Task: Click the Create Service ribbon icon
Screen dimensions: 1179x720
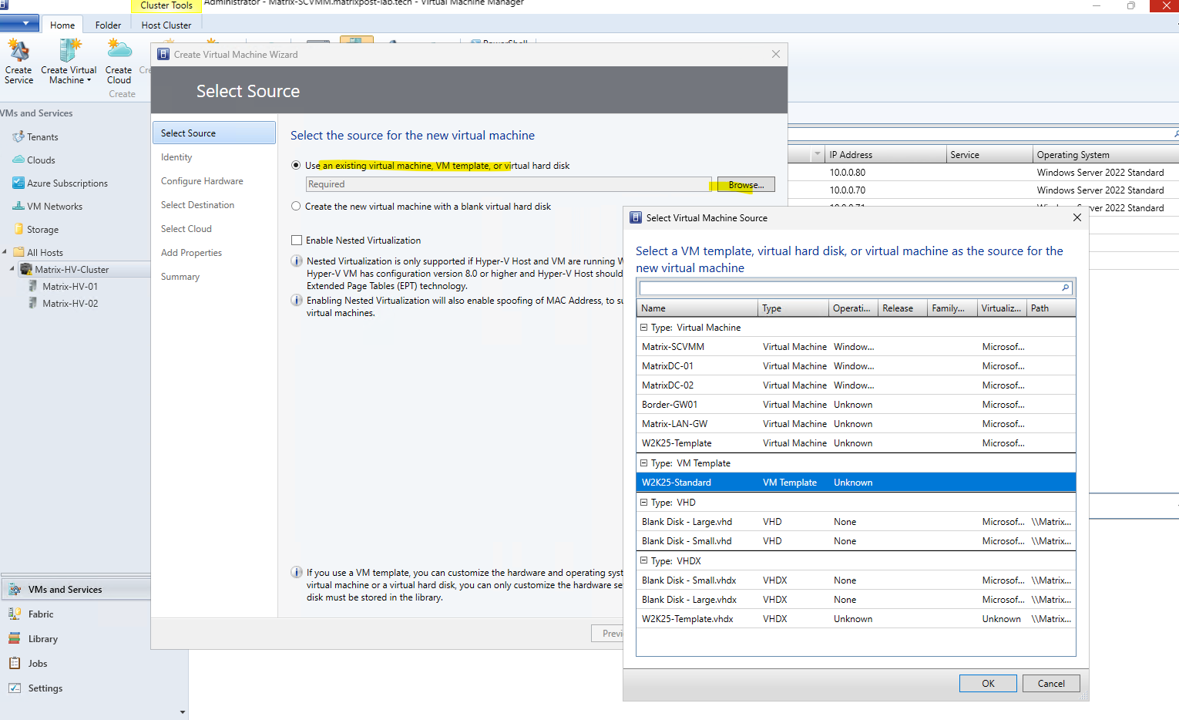Action: [x=18, y=51]
